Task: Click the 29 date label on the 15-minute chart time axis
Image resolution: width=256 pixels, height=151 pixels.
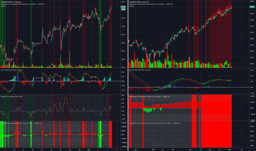Action: tap(70, 150)
